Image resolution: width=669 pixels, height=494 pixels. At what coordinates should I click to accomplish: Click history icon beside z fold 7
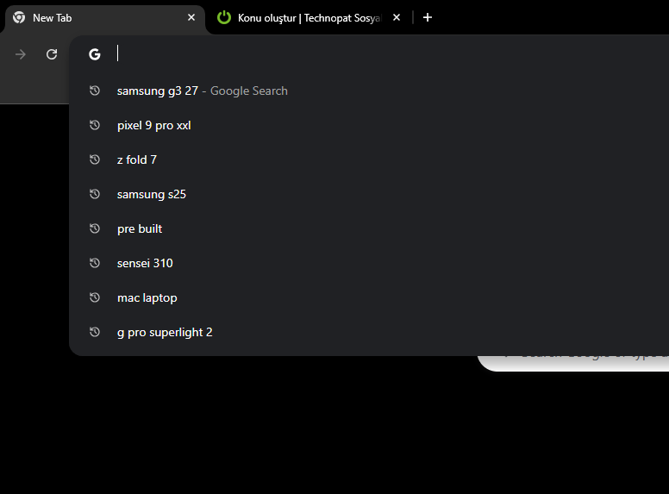95,159
